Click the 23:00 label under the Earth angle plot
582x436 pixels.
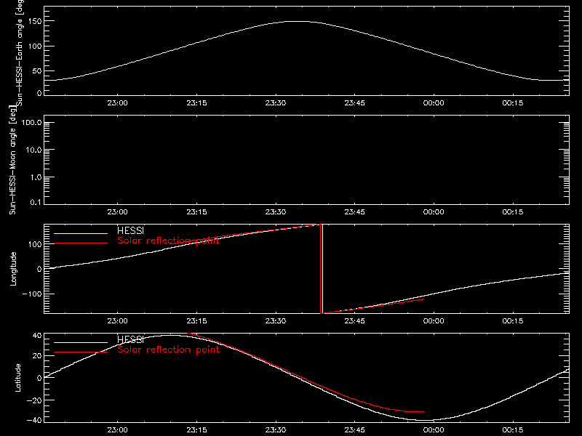tap(117, 102)
